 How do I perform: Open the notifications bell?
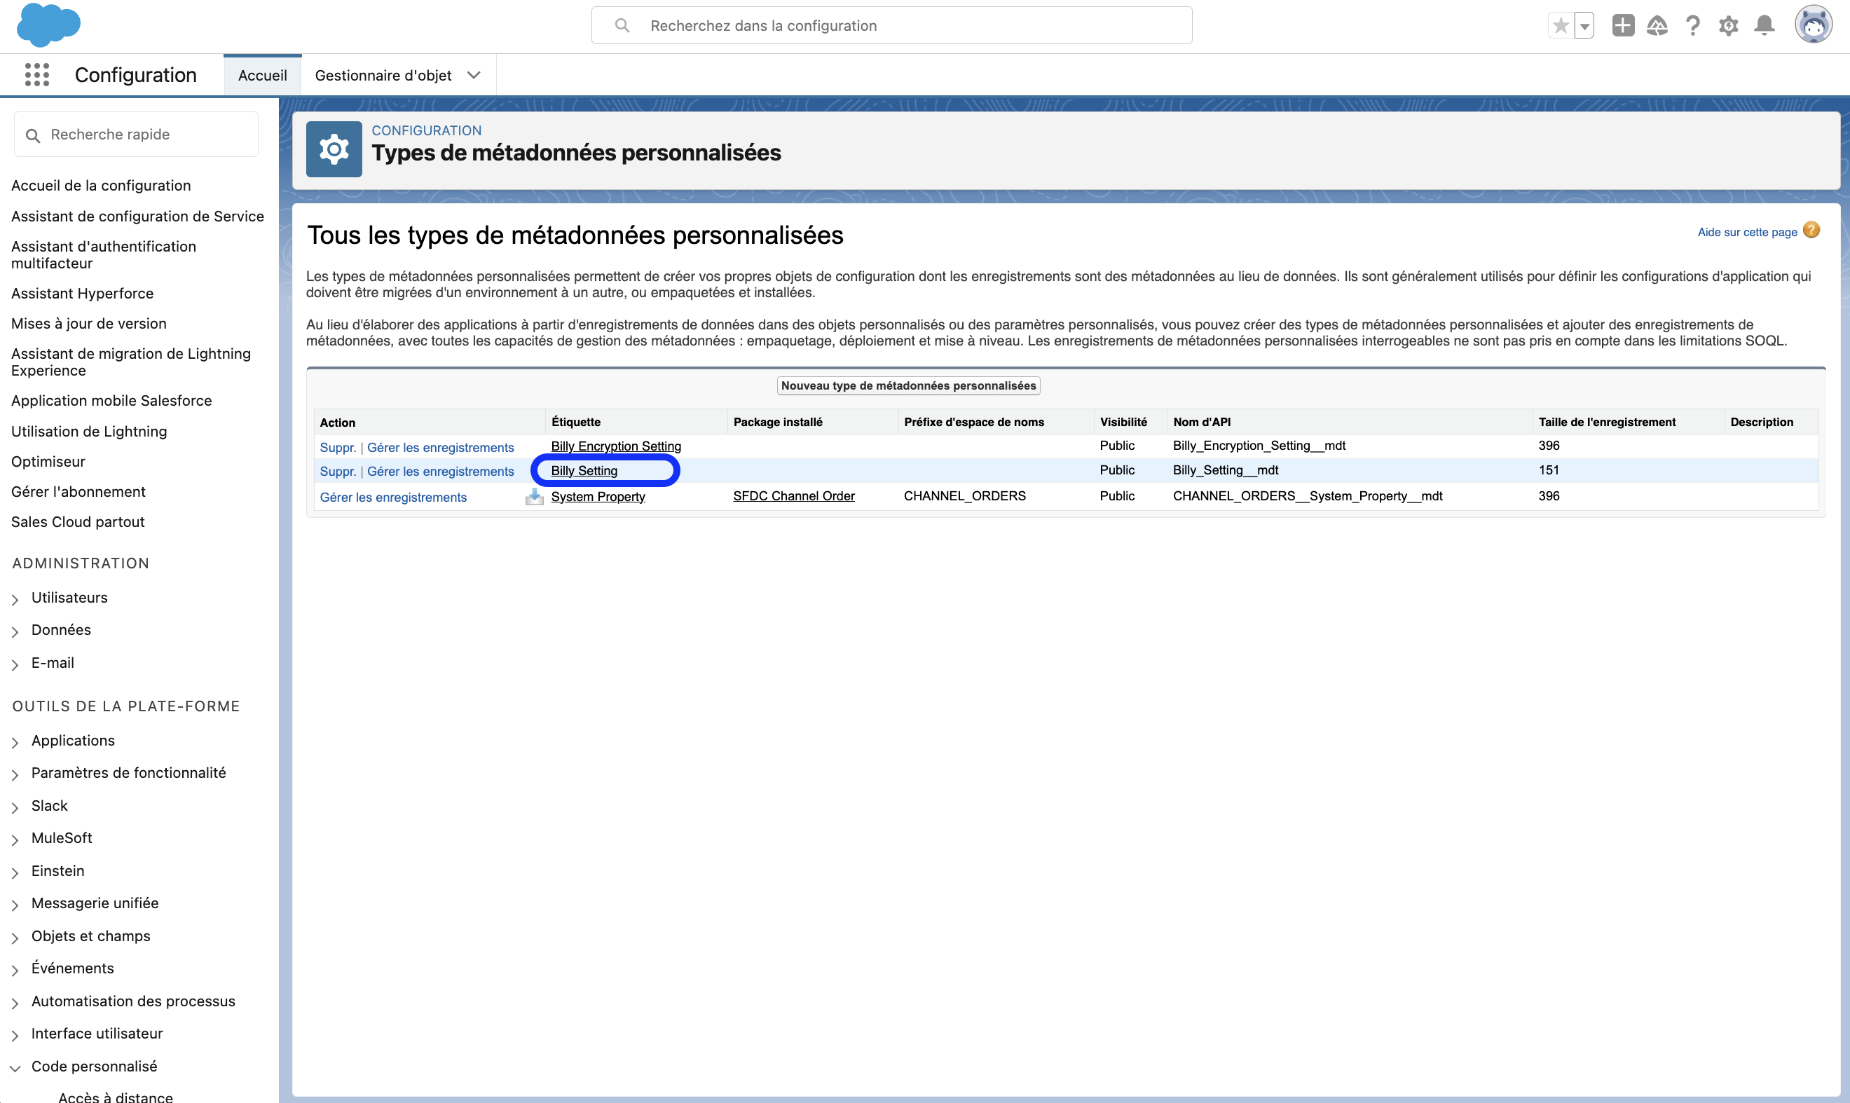[x=1764, y=26]
